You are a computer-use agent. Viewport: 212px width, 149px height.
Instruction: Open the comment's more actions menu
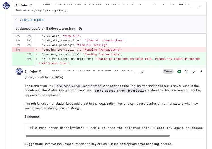click(x=201, y=71)
